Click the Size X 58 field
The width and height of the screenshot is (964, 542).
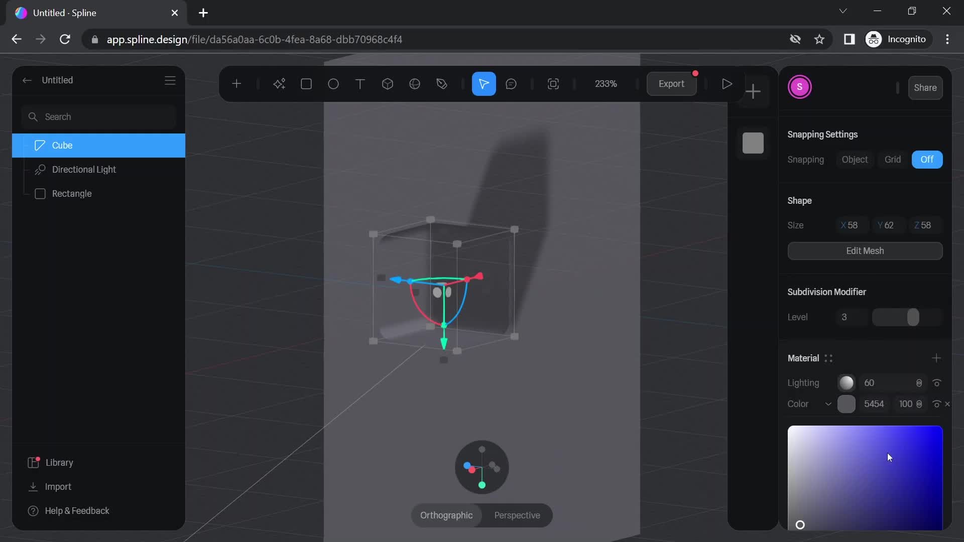(852, 225)
